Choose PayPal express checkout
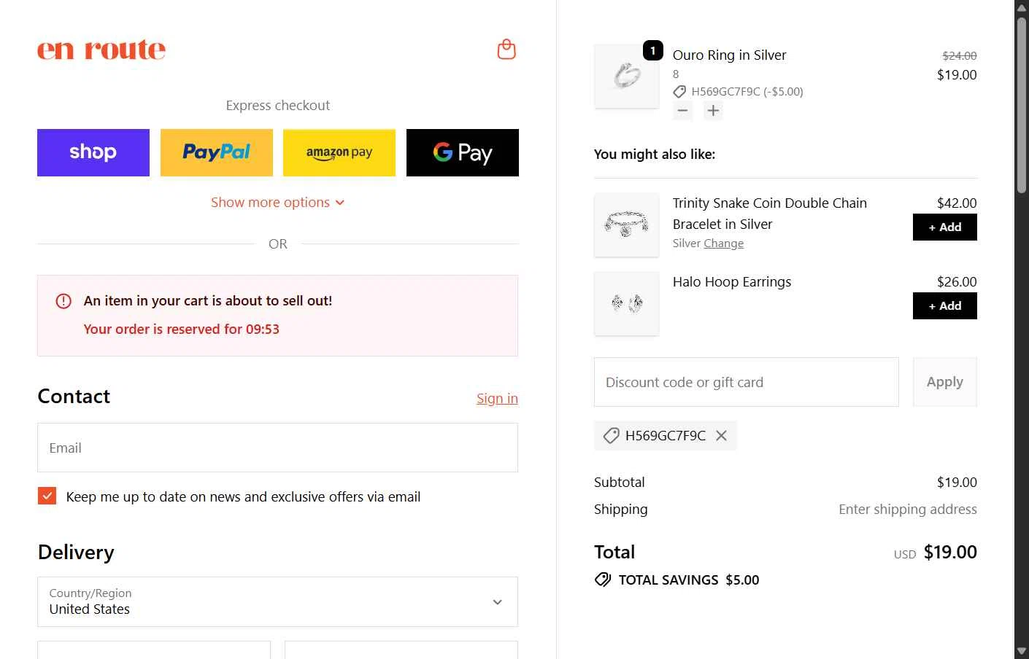The image size is (1029, 659). coord(217,152)
